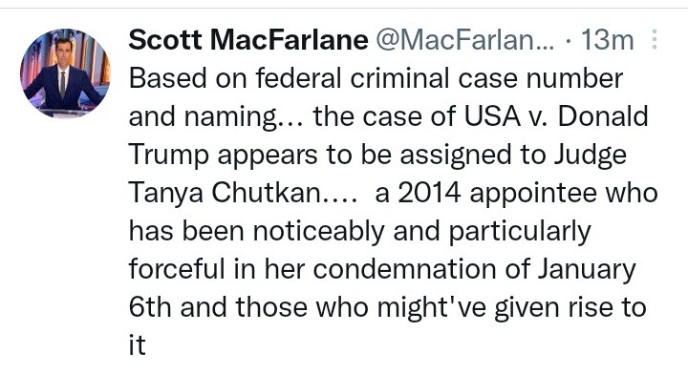Click the word 'Judge' in the tweet
The width and height of the screenshot is (688, 375).
pyautogui.click(x=590, y=156)
